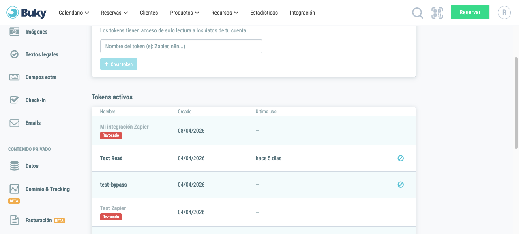Screen dimensions: 519x234
Task: Focus the Nombre del token field
Action: pos(181,46)
